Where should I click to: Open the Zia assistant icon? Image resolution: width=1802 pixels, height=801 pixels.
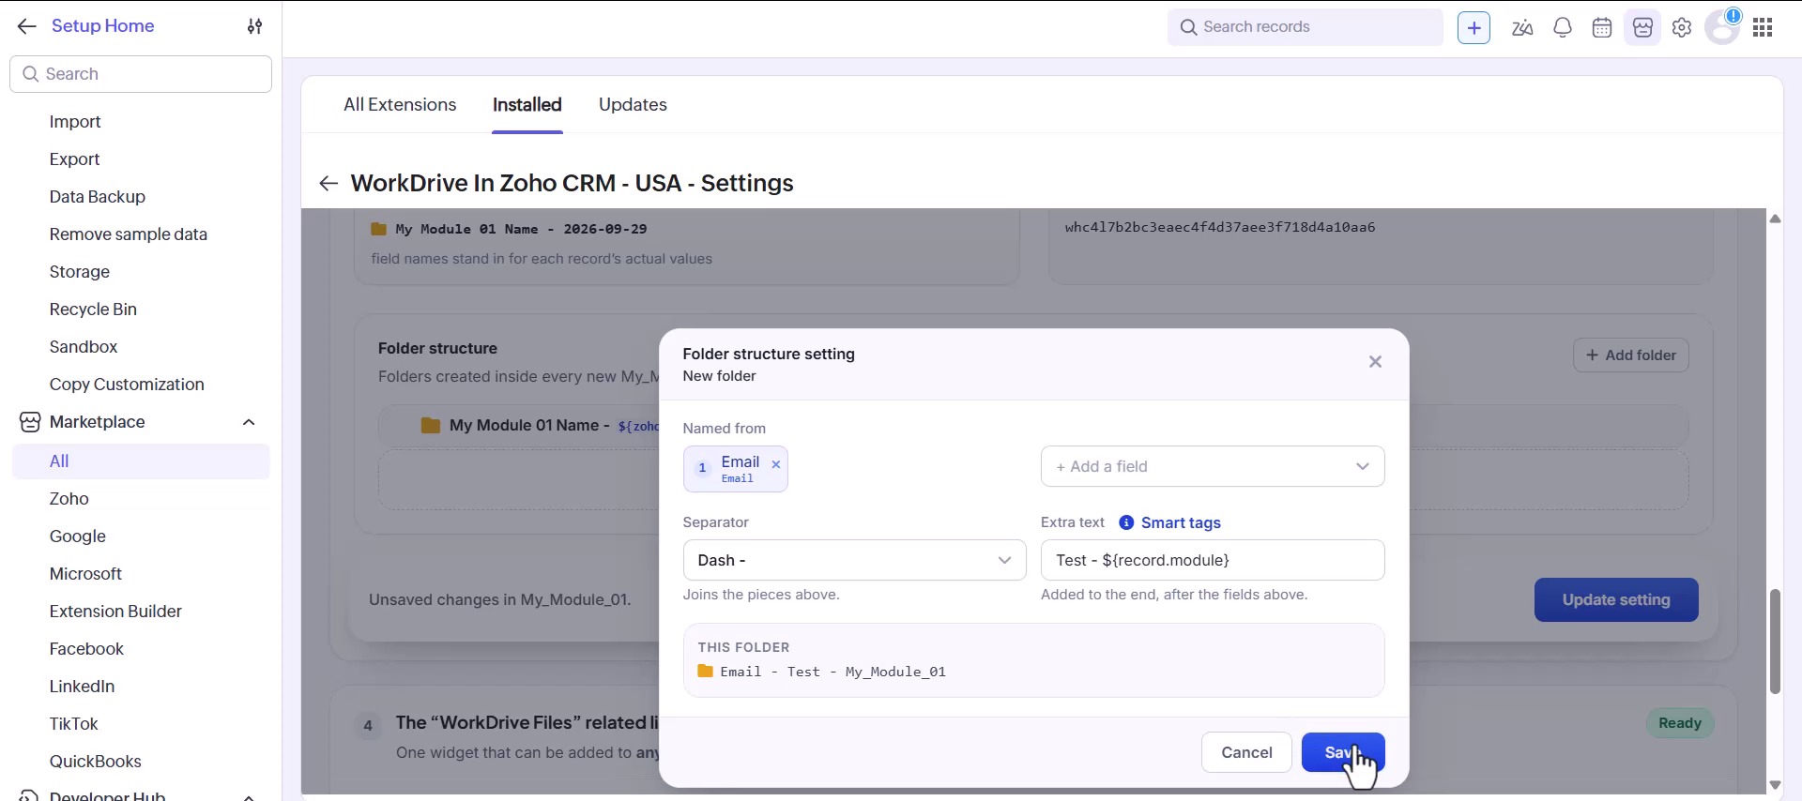[1522, 28]
